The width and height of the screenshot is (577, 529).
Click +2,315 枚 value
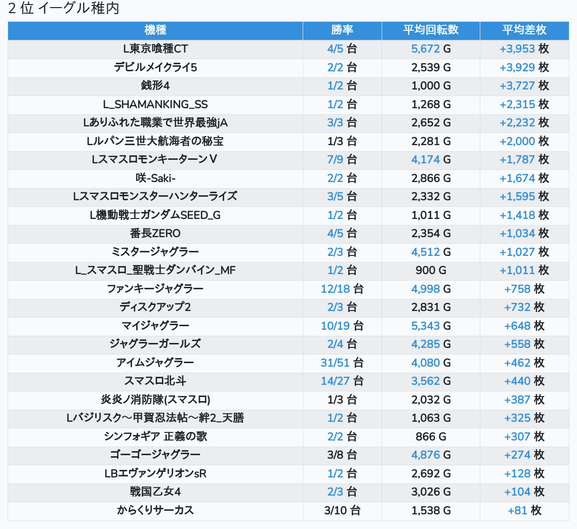click(524, 104)
